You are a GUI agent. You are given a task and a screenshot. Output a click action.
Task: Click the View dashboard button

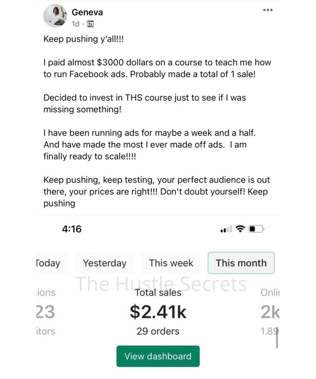point(158,356)
